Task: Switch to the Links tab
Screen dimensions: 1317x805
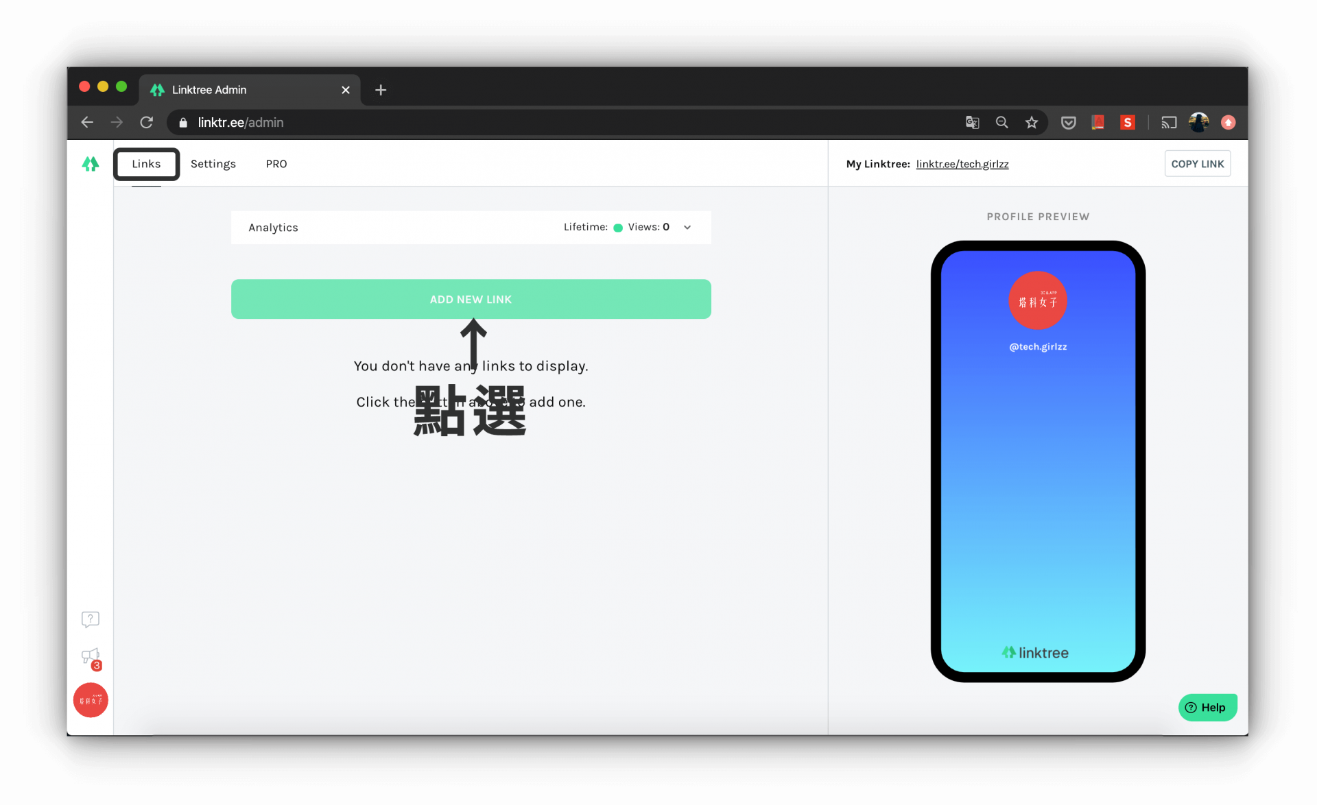Action: coord(146,164)
